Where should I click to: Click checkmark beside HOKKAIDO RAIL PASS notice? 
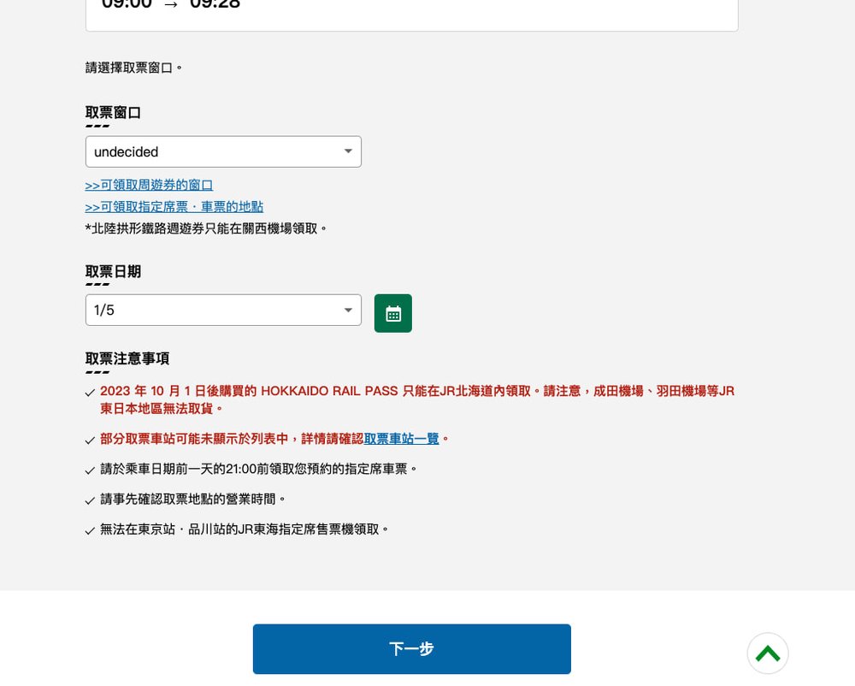91,393
